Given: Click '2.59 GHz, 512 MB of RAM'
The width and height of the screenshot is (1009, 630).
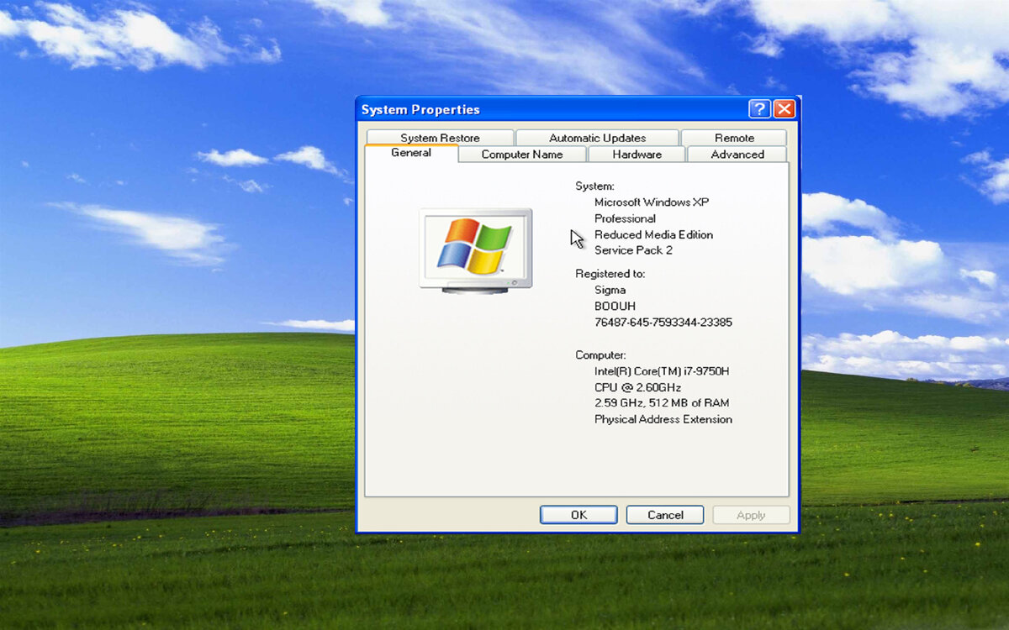Looking at the screenshot, I should tap(662, 403).
